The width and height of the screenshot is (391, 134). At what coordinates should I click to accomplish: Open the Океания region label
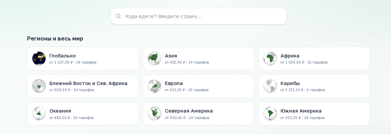point(60,111)
